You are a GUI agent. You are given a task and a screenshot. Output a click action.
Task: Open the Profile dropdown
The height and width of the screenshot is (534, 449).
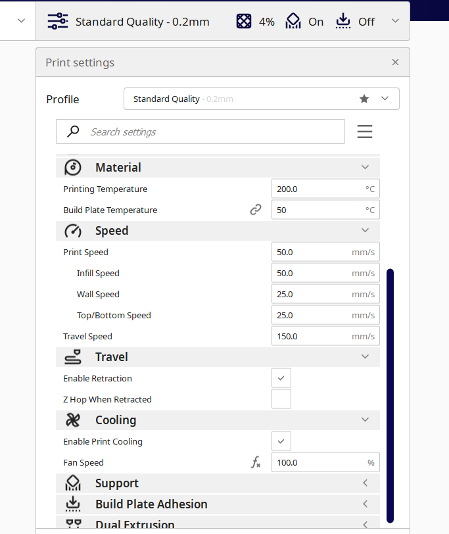262,99
